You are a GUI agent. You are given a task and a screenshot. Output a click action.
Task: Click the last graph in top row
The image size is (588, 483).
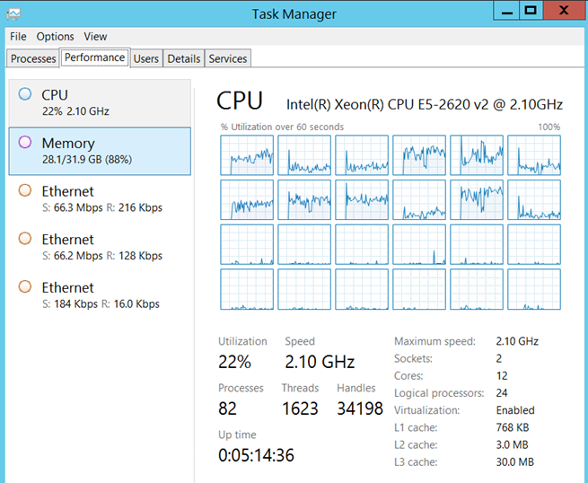click(x=534, y=155)
